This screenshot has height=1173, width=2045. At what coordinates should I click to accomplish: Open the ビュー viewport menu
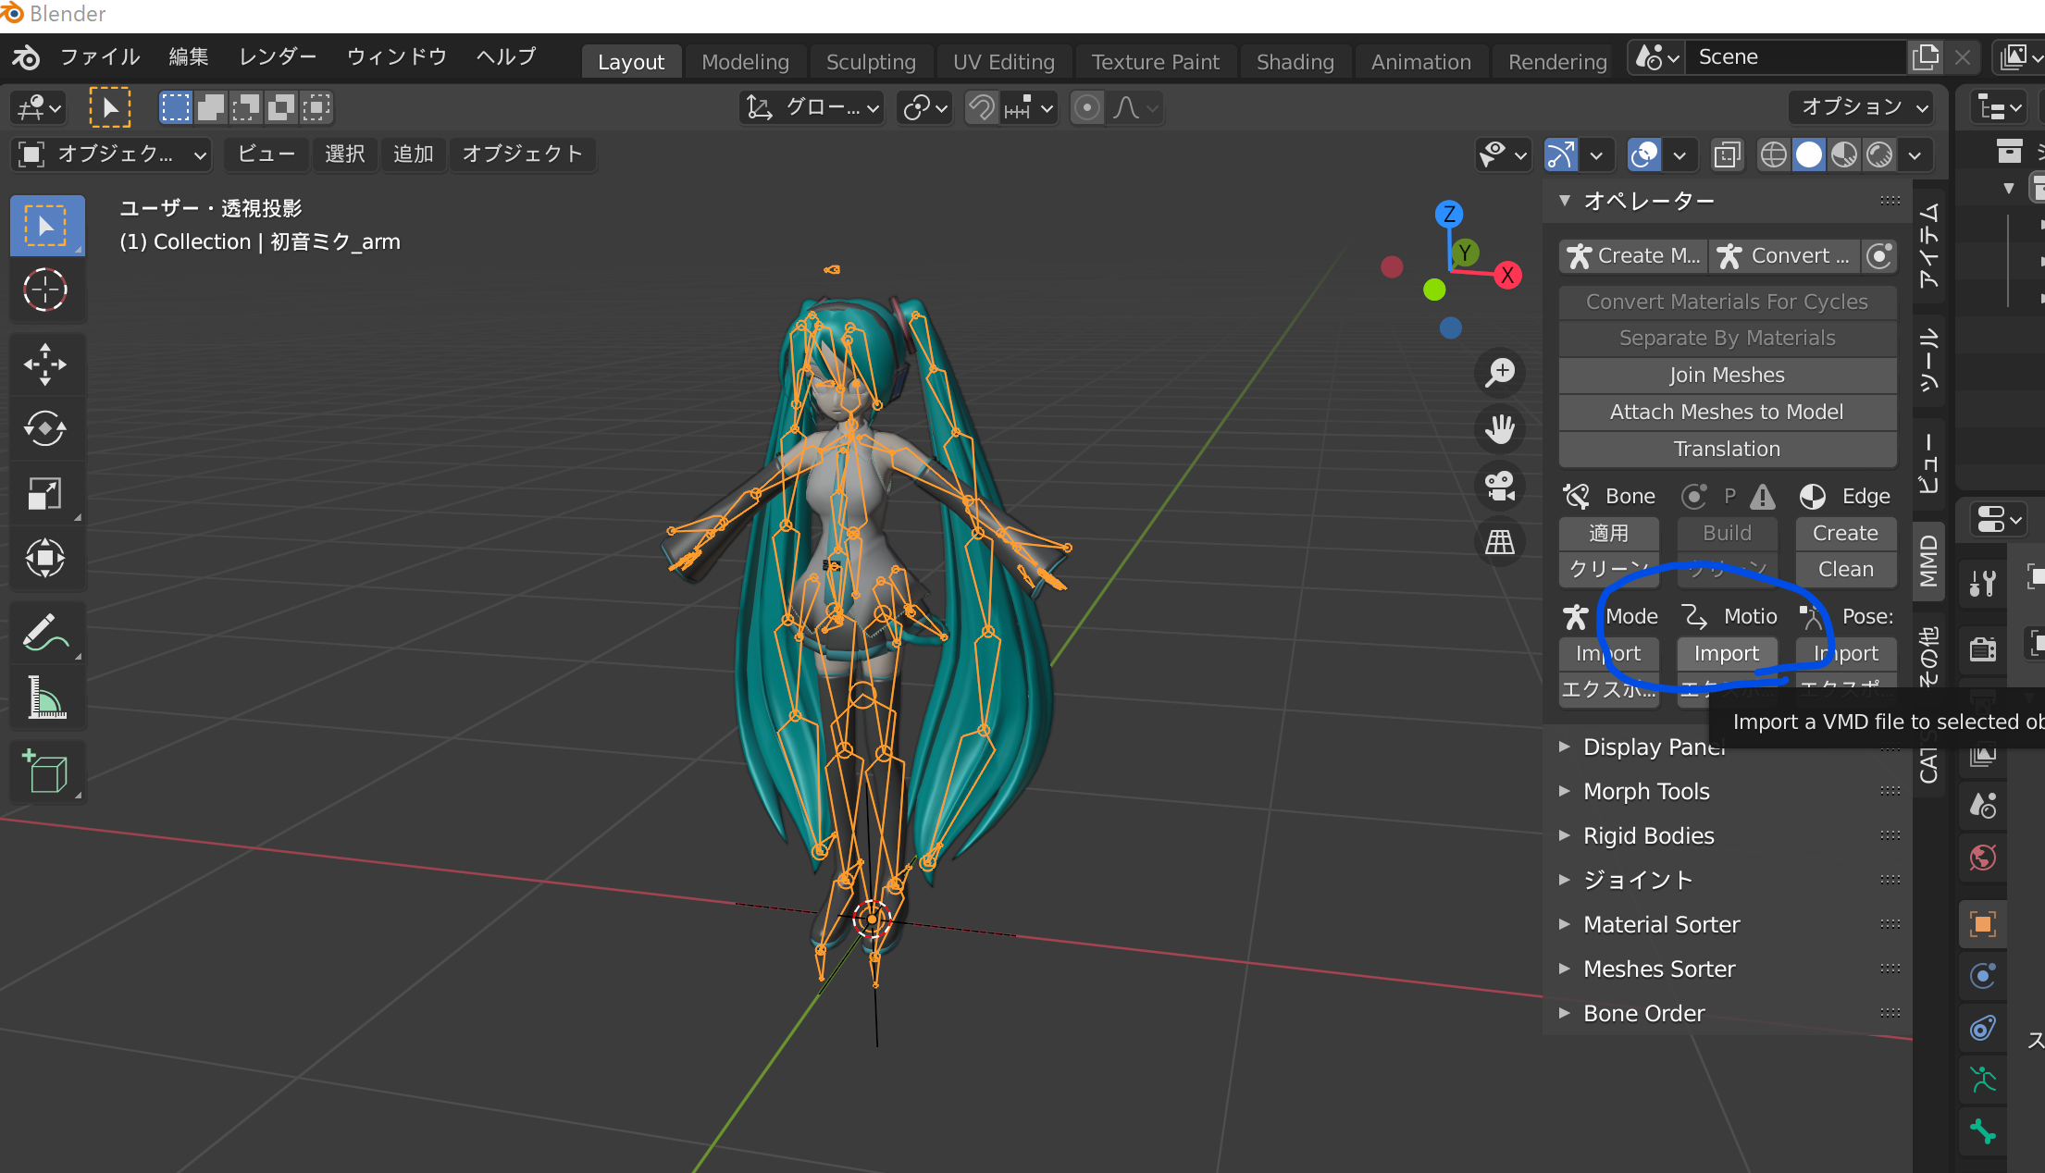266,154
